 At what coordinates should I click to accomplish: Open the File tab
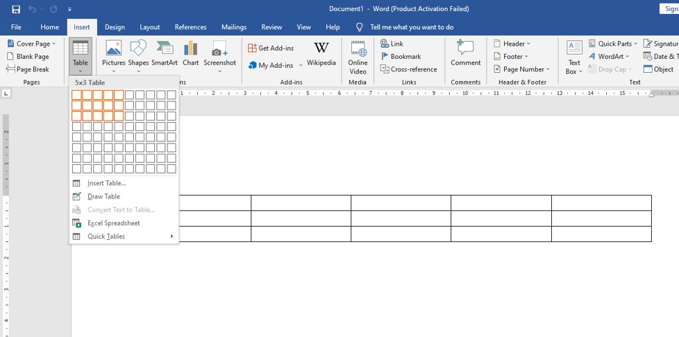point(16,27)
